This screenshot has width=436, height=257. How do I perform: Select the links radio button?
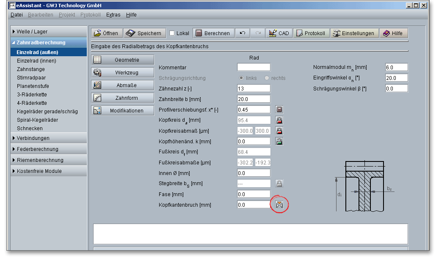[241, 78]
